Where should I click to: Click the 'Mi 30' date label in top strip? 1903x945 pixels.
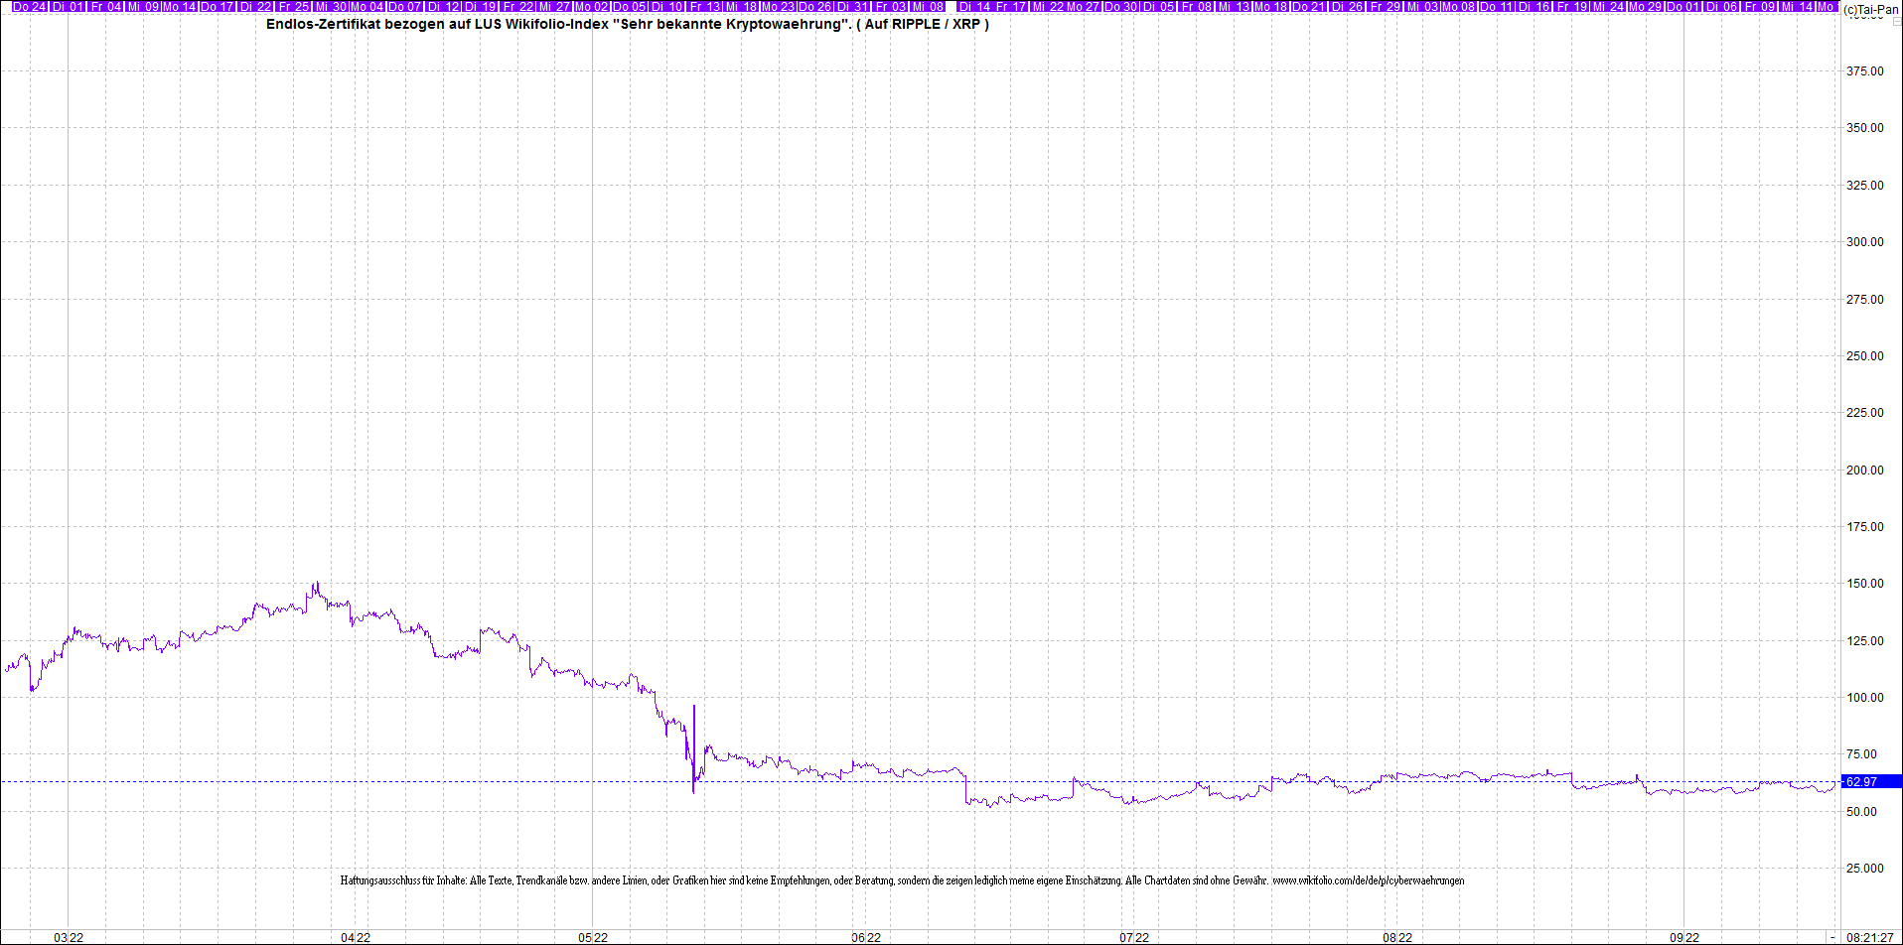tap(331, 7)
